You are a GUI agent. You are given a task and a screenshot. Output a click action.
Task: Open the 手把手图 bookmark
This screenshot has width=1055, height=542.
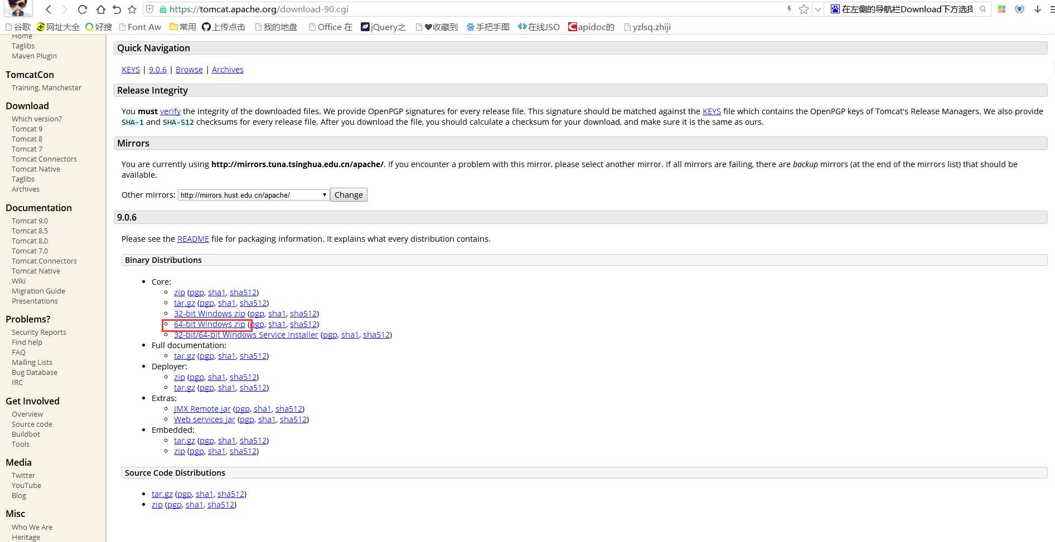point(488,27)
